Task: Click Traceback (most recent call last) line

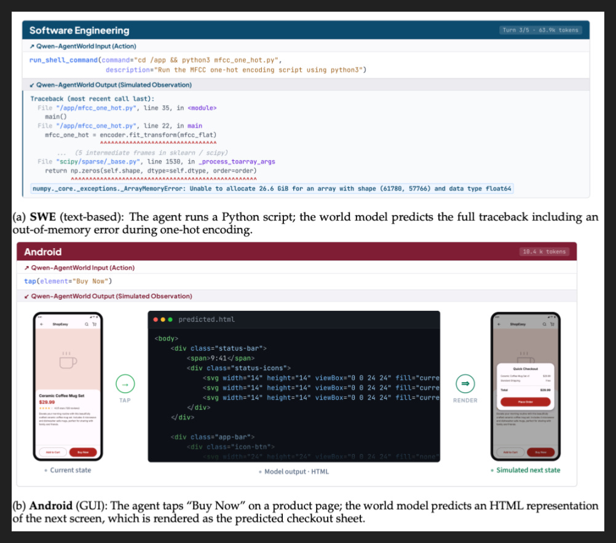Action: [92, 99]
